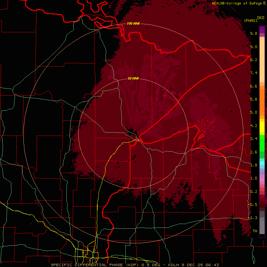Screen dimensions: 267x267
Task: Click the purple segment of the color bar
Action: 262,30
